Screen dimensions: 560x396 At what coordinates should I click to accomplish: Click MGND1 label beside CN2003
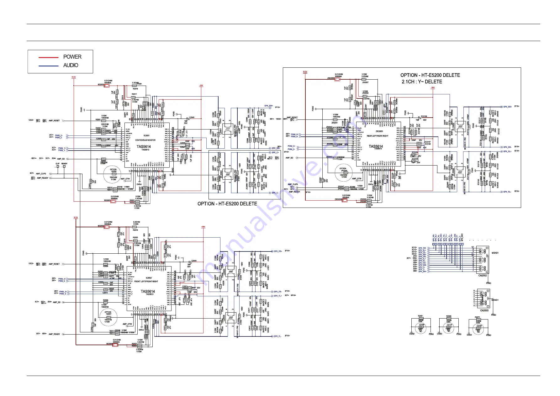click(495, 300)
